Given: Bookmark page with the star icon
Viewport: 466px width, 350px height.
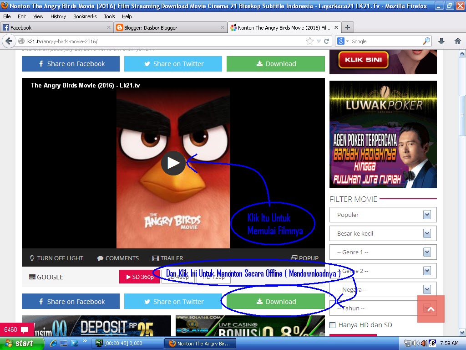Looking at the screenshot, I should click(x=309, y=41).
